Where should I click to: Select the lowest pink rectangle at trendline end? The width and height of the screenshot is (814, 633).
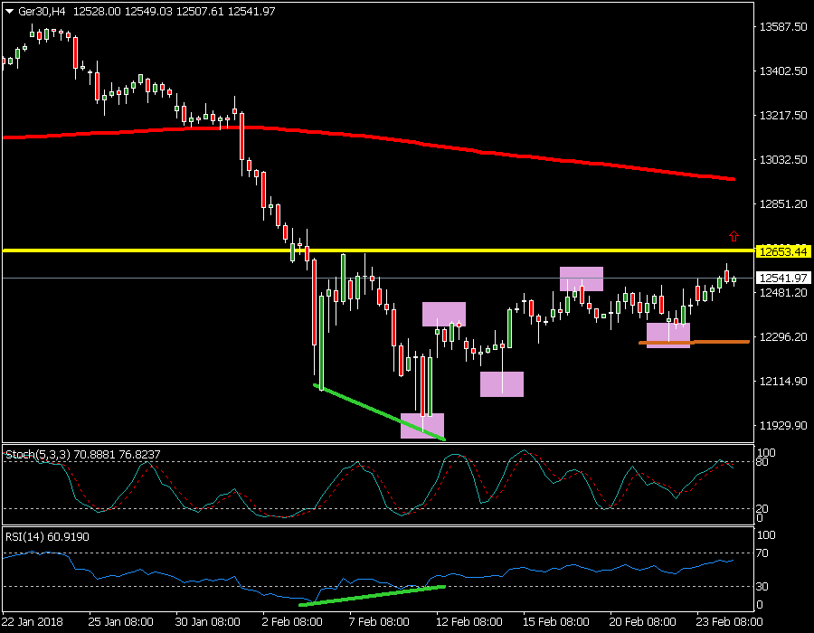[421, 426]
